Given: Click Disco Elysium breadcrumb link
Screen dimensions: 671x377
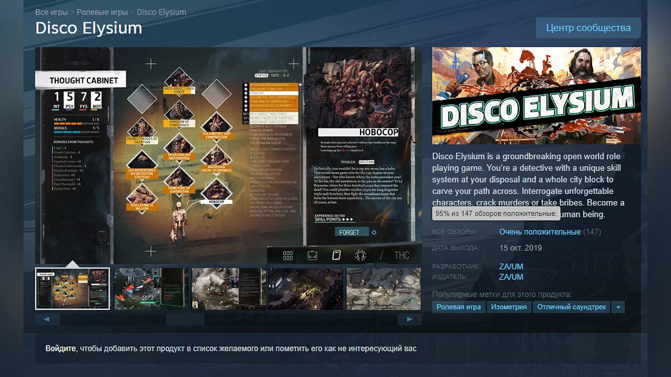Looking at the screenshot, I should pos(162,12).
